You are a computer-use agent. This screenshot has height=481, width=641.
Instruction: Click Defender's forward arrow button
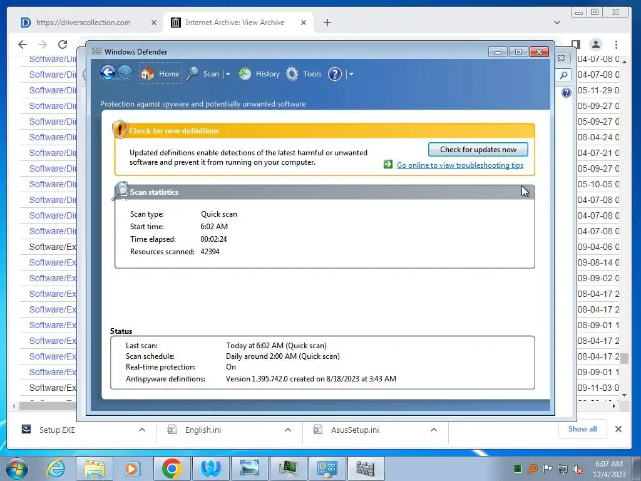pyautogui.click(x=125, y=73)
